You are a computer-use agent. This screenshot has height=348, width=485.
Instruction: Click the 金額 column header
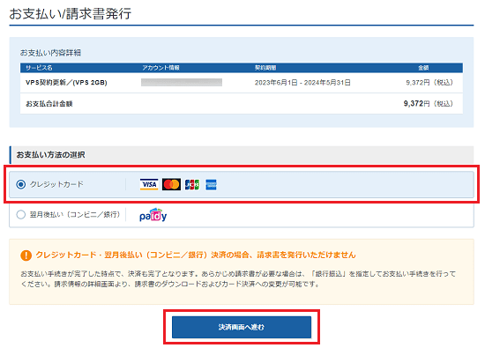coord(423,68)
